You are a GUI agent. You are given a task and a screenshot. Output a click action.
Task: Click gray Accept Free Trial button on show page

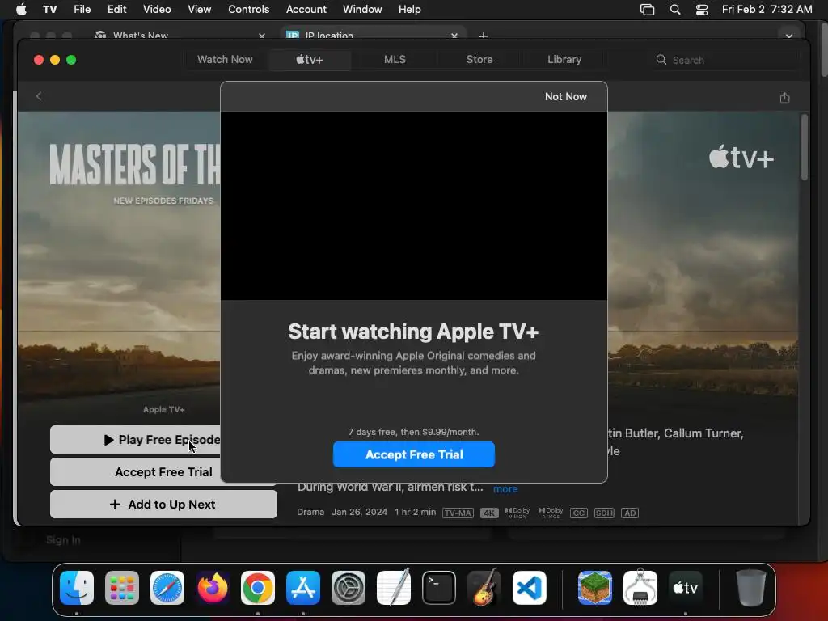pyautogui.click(x=135, y=472)
